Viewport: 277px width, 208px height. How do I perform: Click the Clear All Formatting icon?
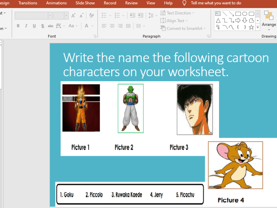[x=91, y=16]
